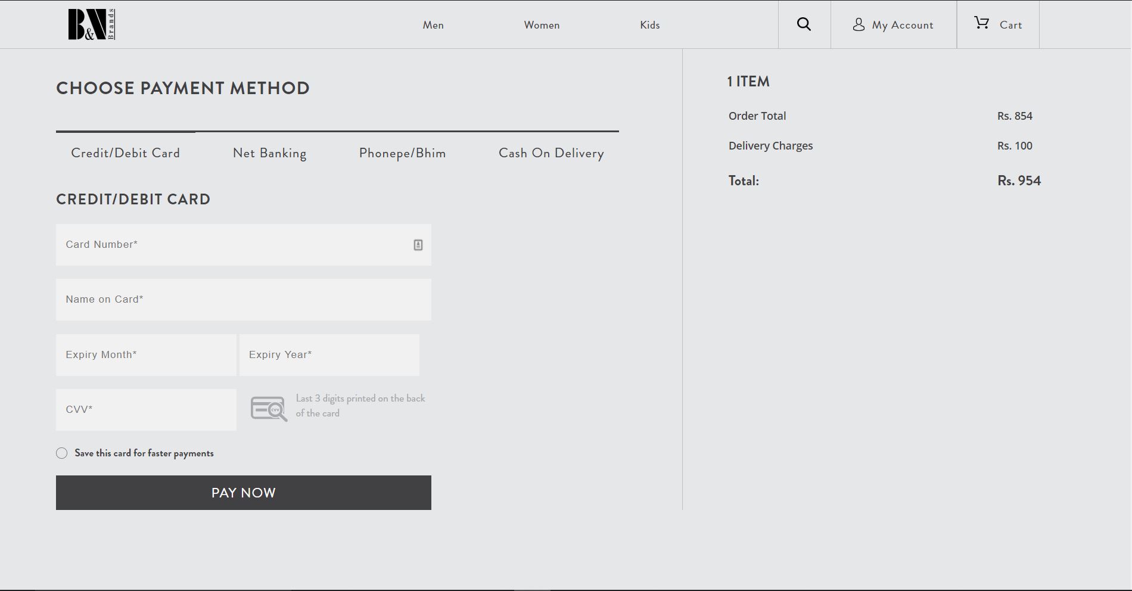Open the Expiry Month field

(146, 355)
